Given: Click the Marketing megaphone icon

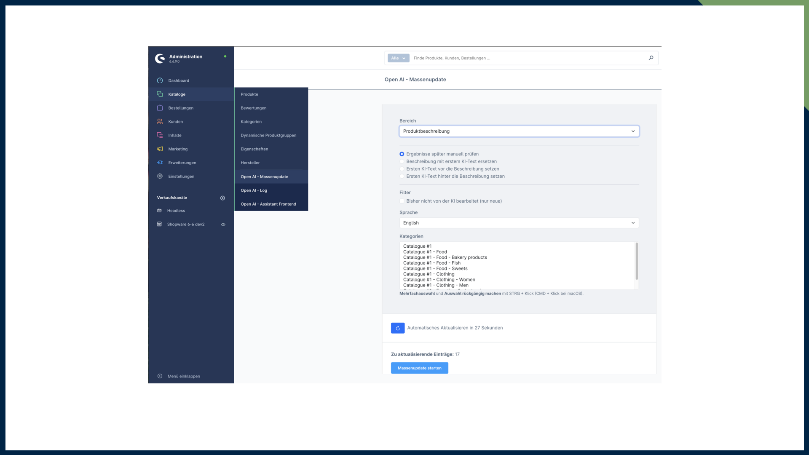Looking at the screenshot, I should [160, 149].
